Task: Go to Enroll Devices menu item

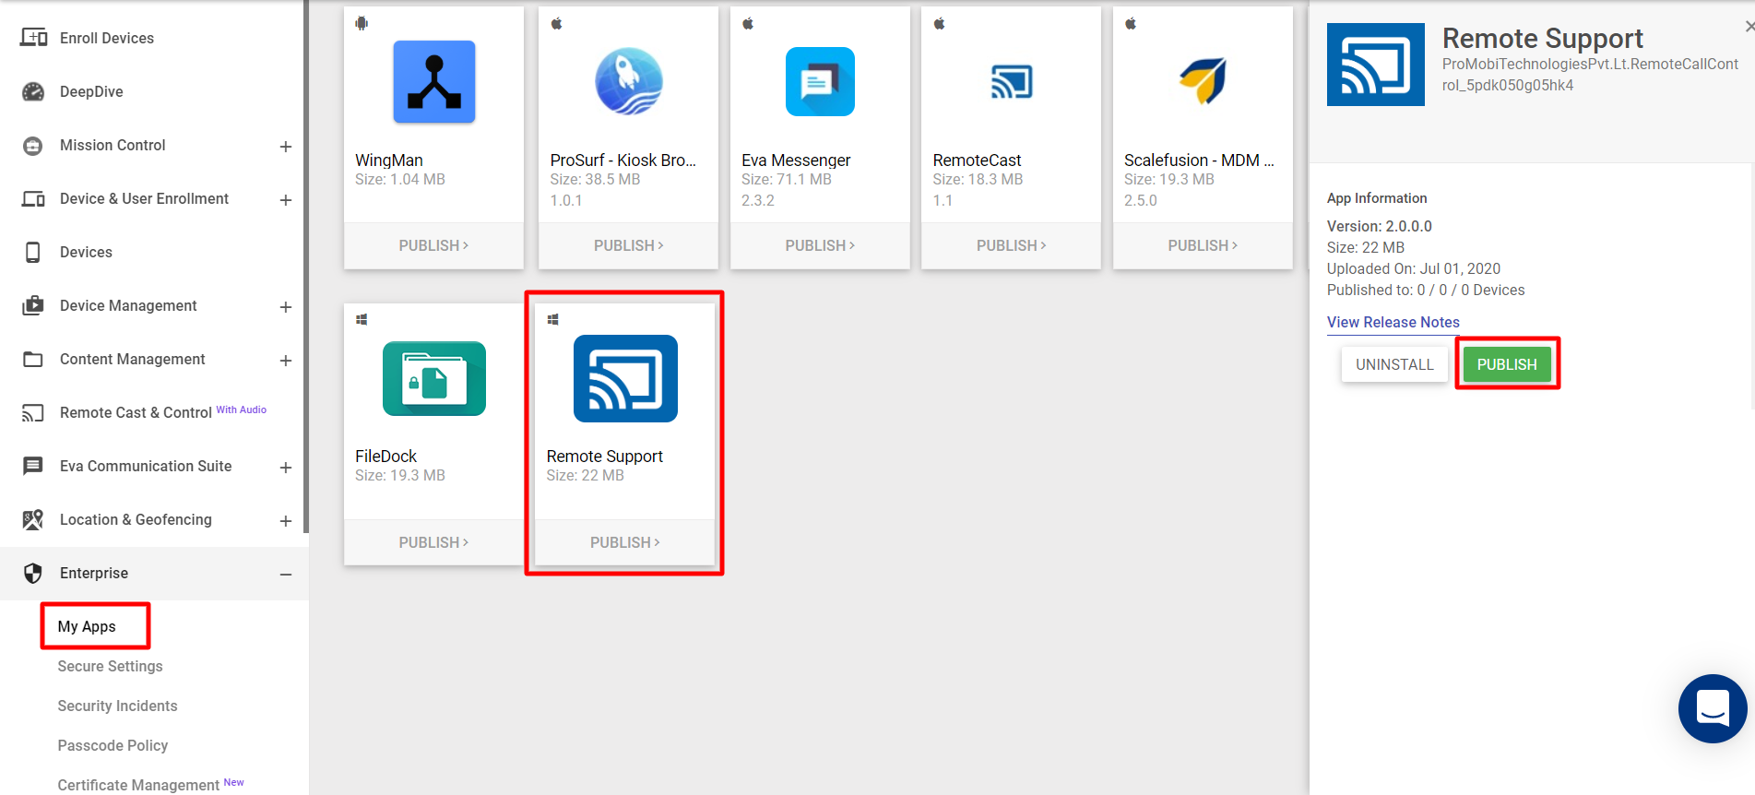Action: pyautogui.click(x=107, y=38)
